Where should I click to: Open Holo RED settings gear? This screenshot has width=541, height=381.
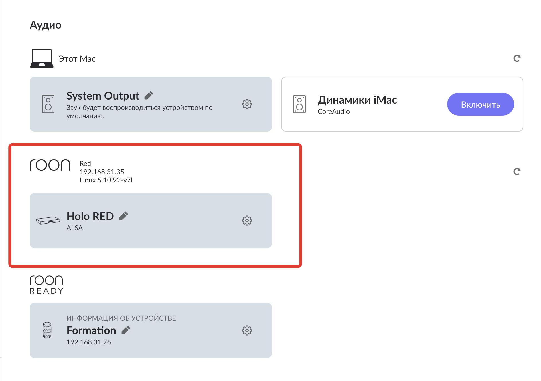(247, 221)
